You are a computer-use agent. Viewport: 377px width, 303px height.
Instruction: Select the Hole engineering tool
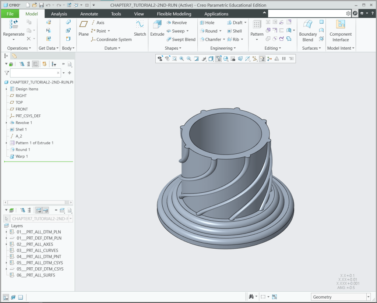coord(207,22)
